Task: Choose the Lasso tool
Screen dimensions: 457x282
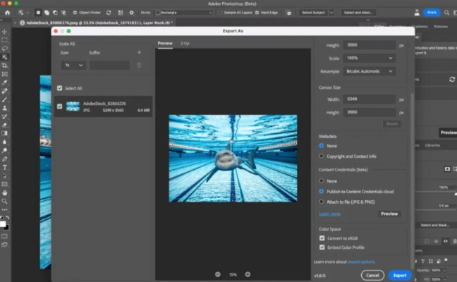Action: coord(5,48)
